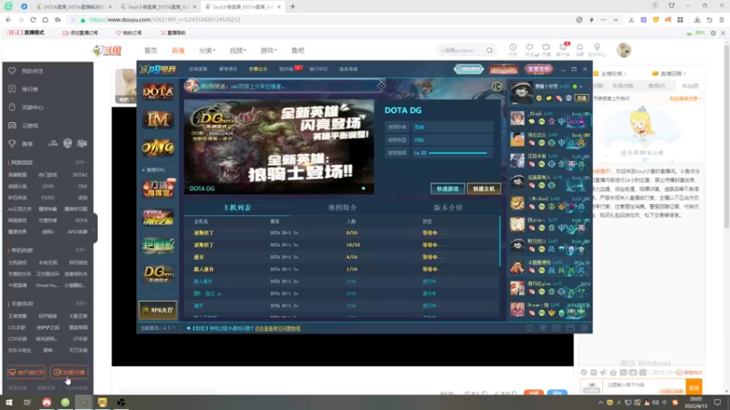Click the 我的关注 heart icon in Douyu sidebar
Screen dimensions: 730x410
pos(12,71)
